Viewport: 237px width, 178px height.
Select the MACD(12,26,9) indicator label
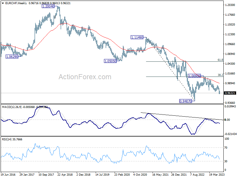tap(12, 107)
